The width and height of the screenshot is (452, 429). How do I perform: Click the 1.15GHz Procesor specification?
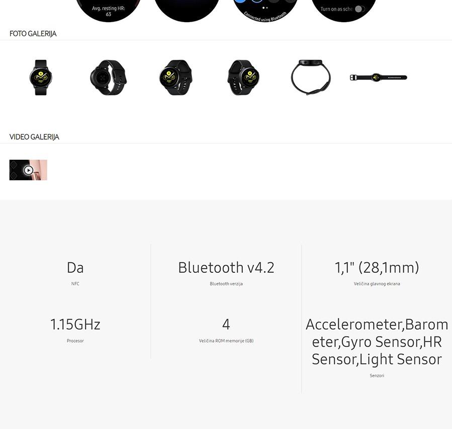click(75, 325)
